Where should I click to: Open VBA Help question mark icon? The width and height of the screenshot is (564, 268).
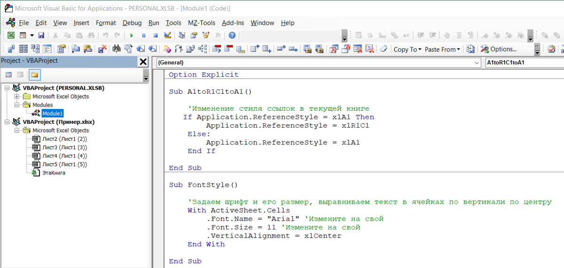(232, 35)
